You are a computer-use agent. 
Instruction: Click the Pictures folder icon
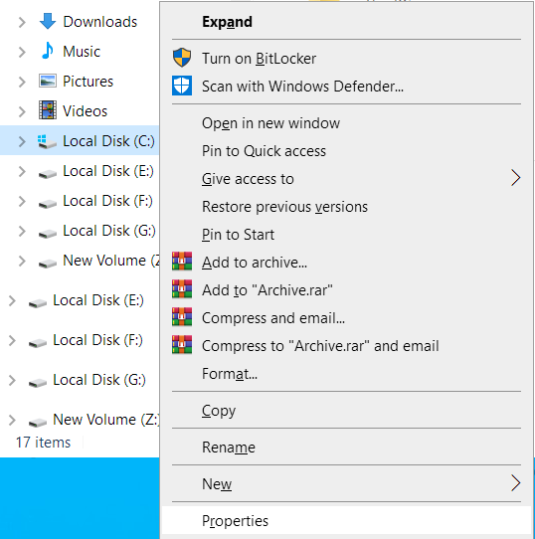pyautogui.click(x=48, y=81)
